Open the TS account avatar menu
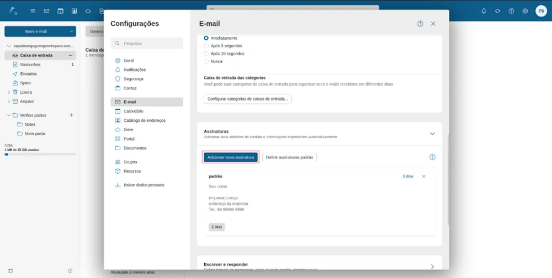The width and height of the screenshot is (552, 278). [541, 11]
